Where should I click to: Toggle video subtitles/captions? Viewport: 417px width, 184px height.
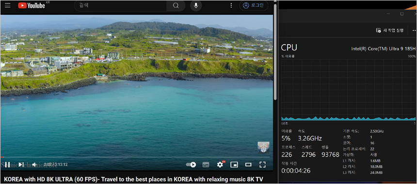(x=206, y=165)
